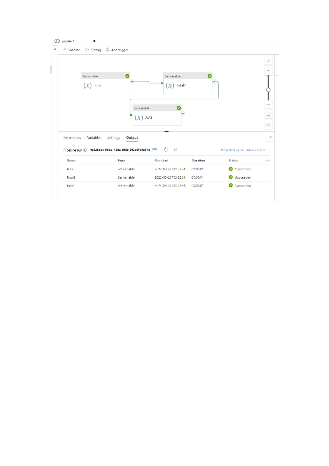Refresh the pipeline run output
The image size is (329, 466).
tap(166, 150)
